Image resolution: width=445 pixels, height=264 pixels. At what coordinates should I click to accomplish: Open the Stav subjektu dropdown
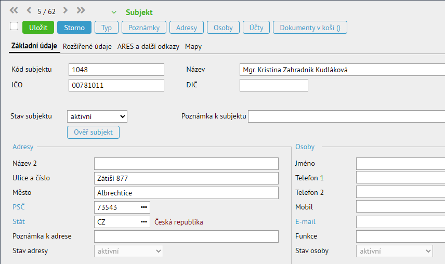point(97,116)
